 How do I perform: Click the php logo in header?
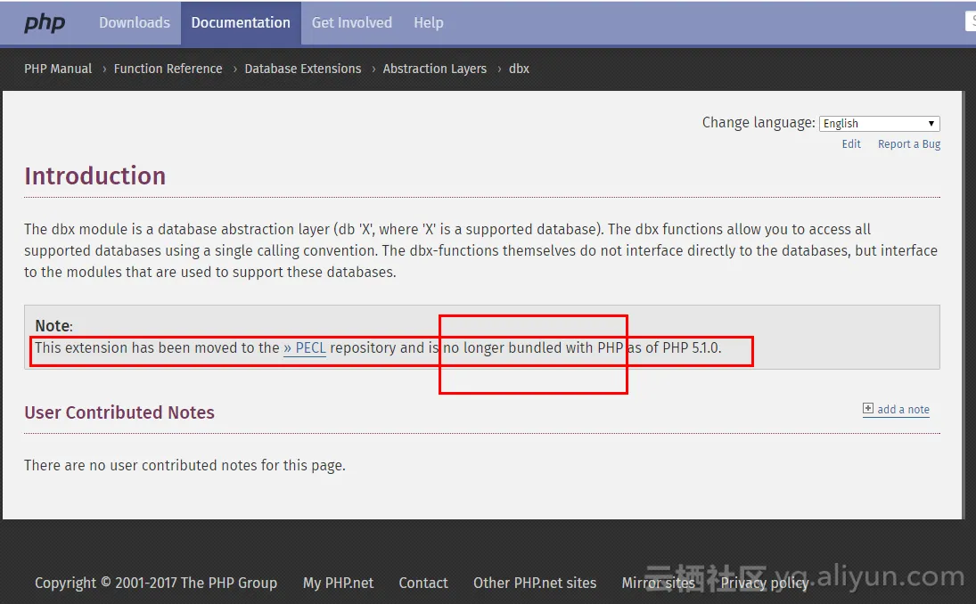tap(45, 23)
